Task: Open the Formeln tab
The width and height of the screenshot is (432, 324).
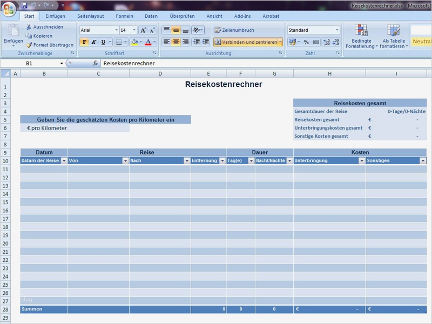Action: 124,16
